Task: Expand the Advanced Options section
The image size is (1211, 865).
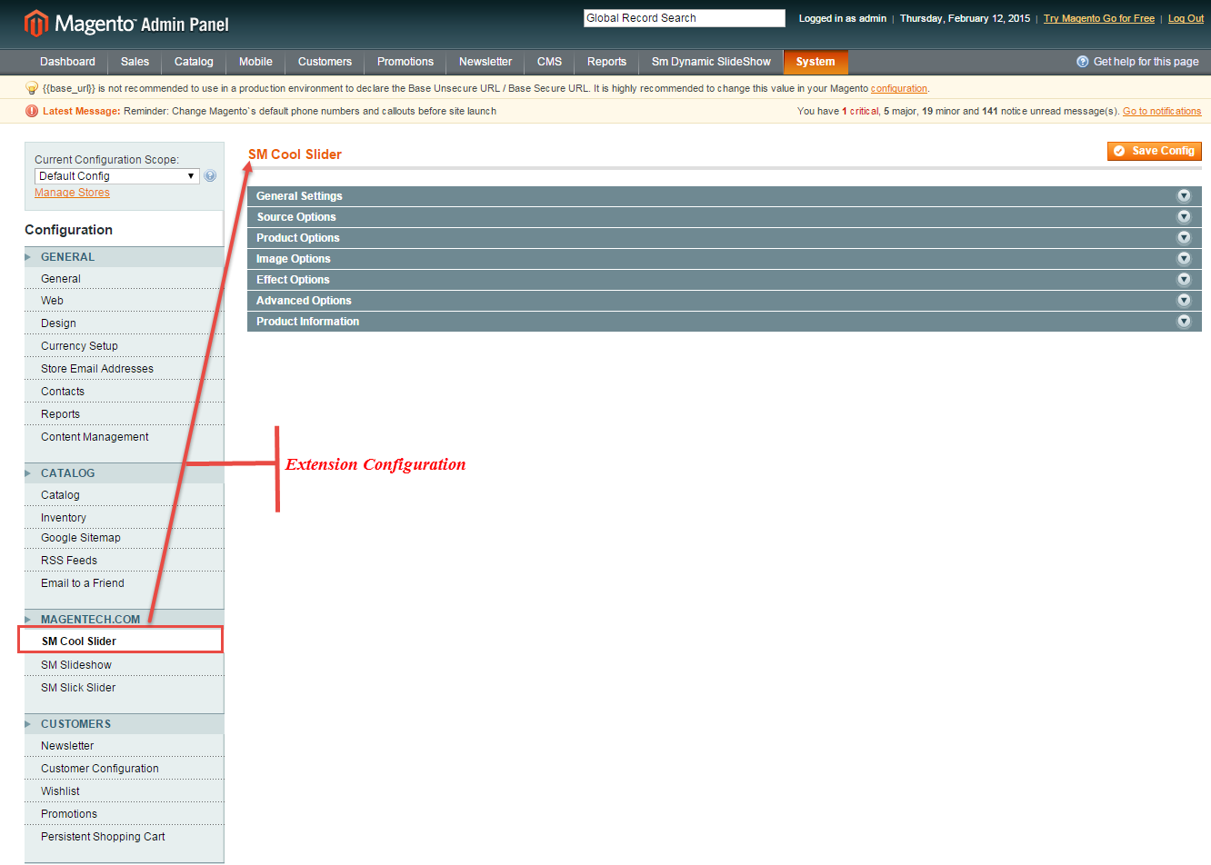Action: point(725,301)
